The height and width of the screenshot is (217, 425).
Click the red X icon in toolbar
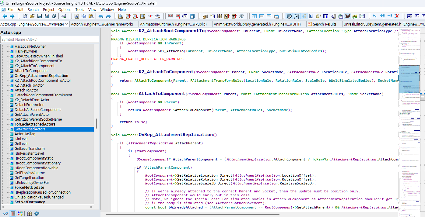coord(397,16)
